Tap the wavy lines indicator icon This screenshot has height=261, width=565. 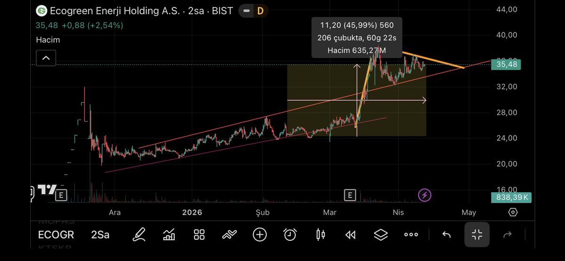pos(229,235)
